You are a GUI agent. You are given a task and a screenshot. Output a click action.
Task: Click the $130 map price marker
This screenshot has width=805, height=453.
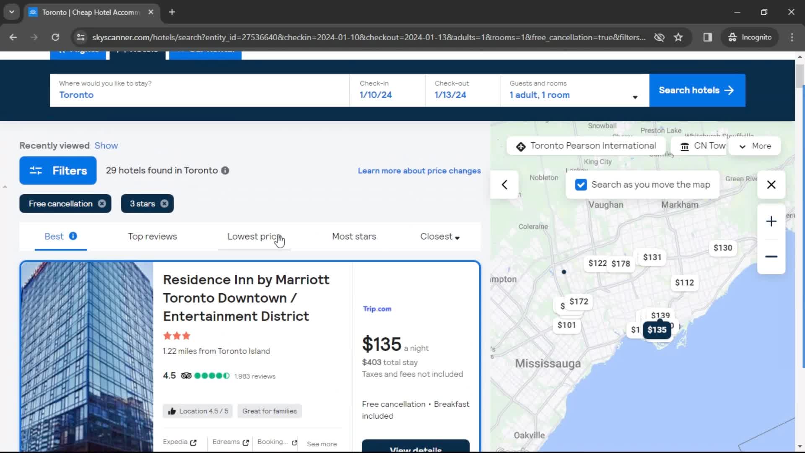723,248
